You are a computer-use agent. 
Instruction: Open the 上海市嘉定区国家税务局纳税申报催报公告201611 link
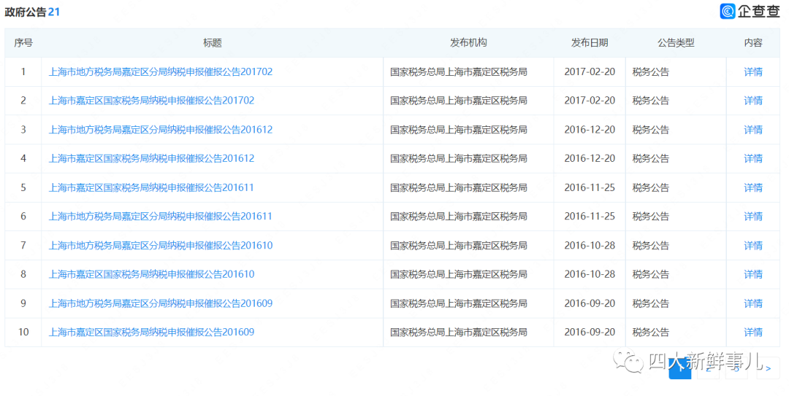coord(151,187)
